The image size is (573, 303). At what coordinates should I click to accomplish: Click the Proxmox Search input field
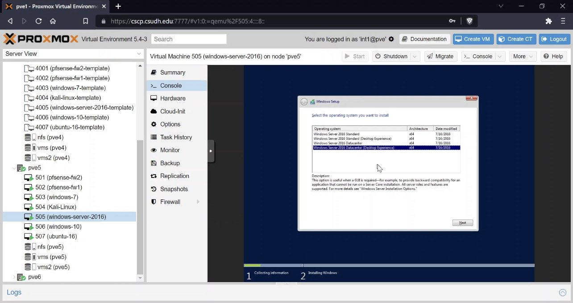pyautogui.click(x=189, y=39)
